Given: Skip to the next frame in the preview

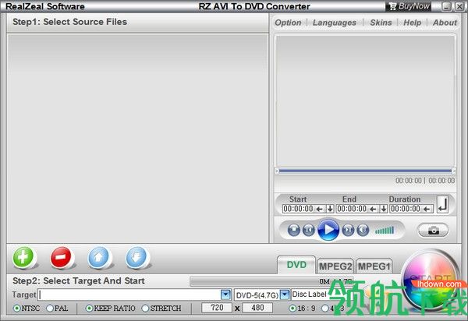Looking at the screenshot, I should (x=348, y=230).
